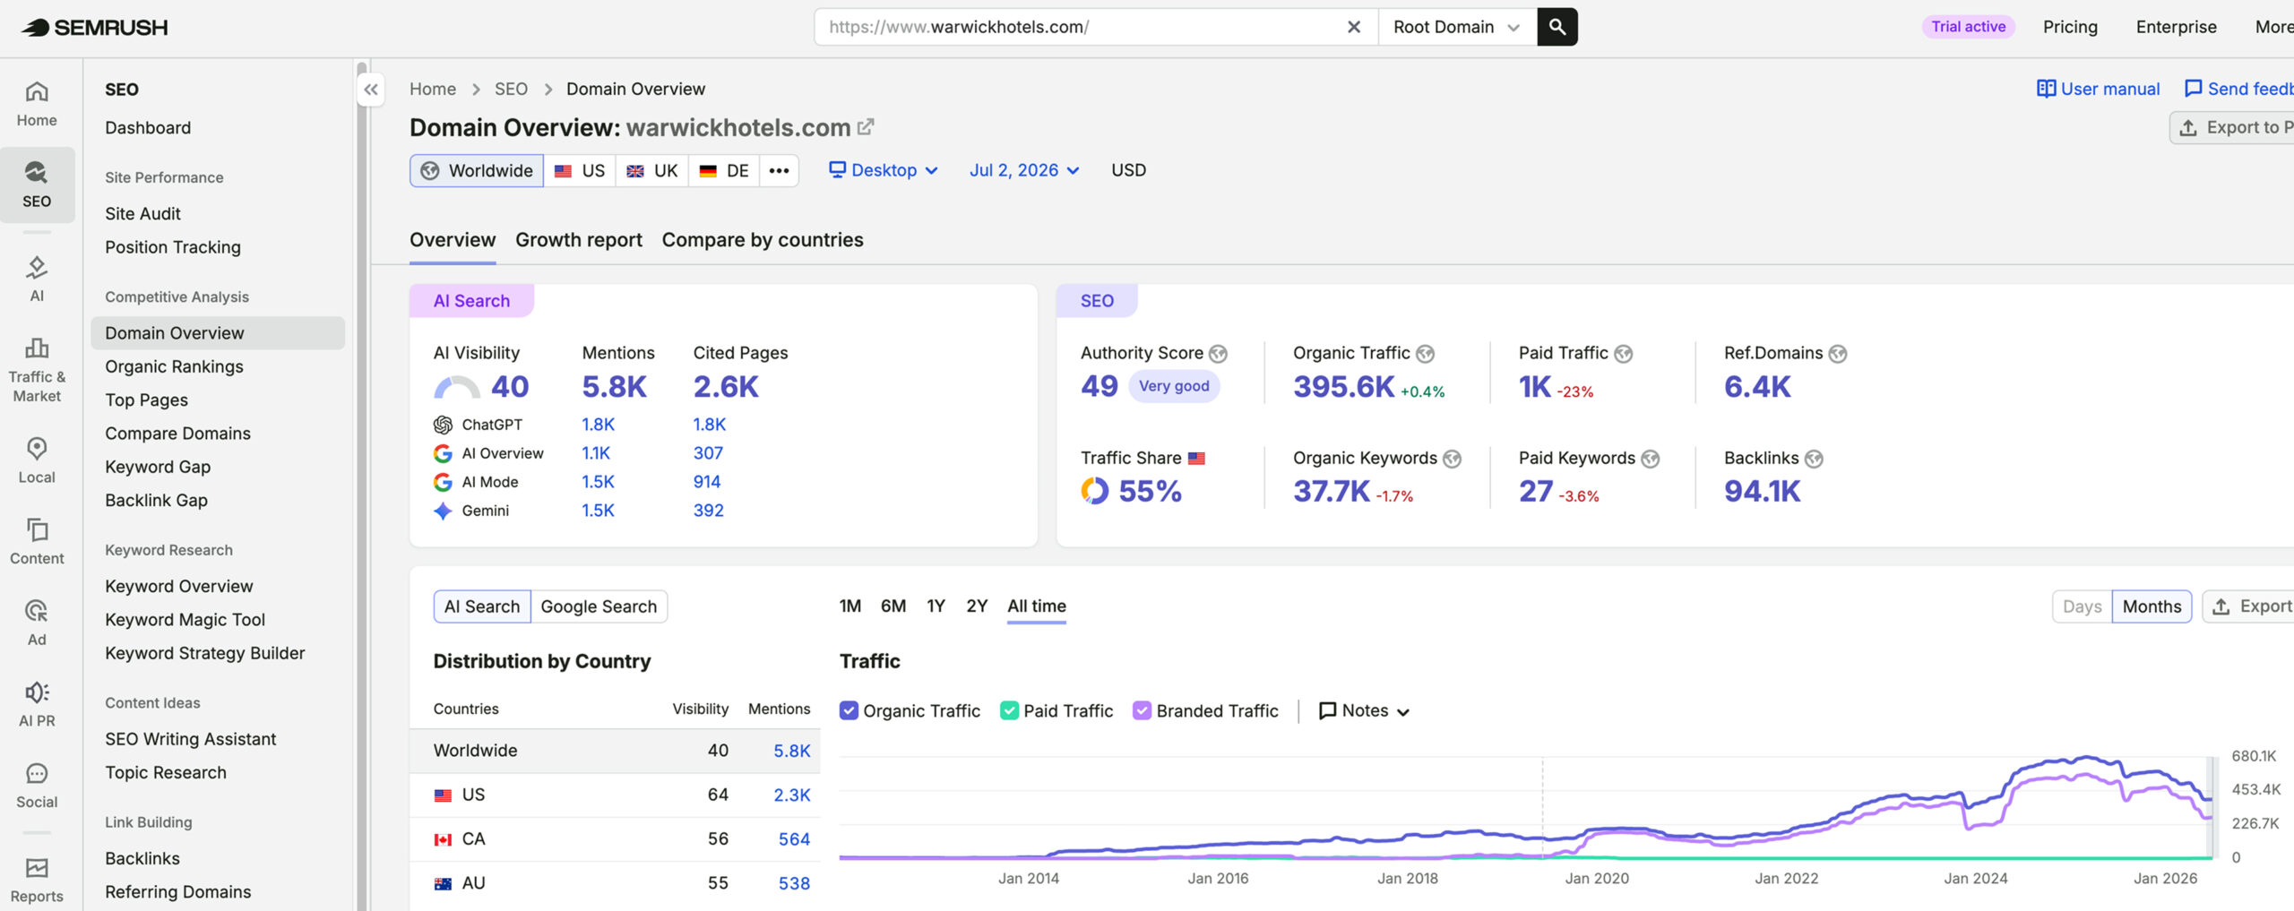The image size is (2294, 911).
Task: Clear the URL search field with X
Action: click(1354, 27)
